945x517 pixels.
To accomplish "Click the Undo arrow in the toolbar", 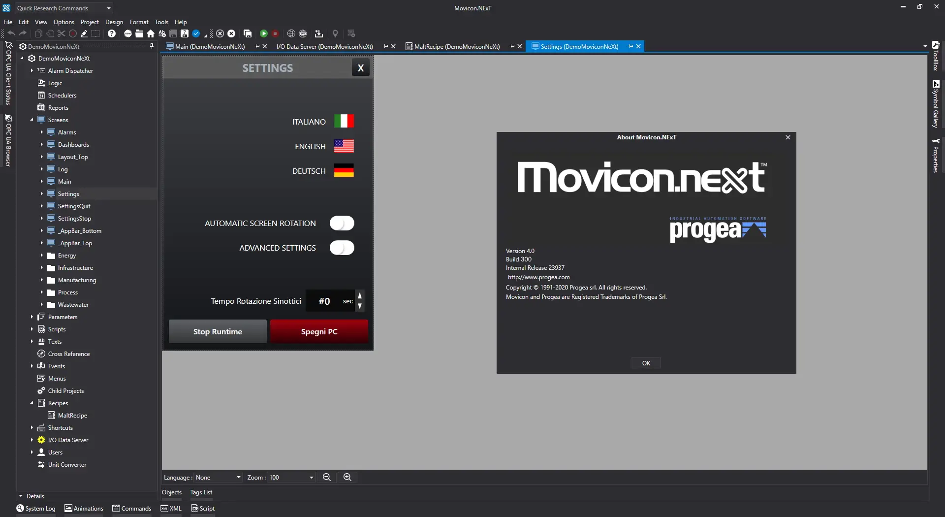I will pos(11,33).
